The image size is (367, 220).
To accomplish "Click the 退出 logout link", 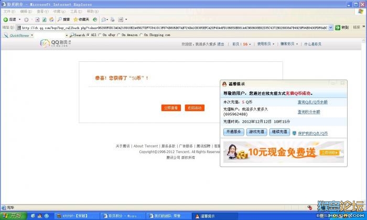I will (x=220, y=44).
